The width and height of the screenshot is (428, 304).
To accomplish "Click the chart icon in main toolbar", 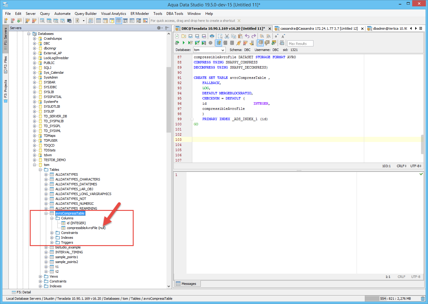I will (145, 21).
